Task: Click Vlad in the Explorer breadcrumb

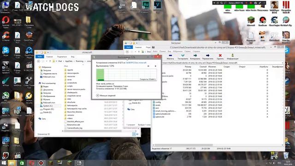Action: 60,61
